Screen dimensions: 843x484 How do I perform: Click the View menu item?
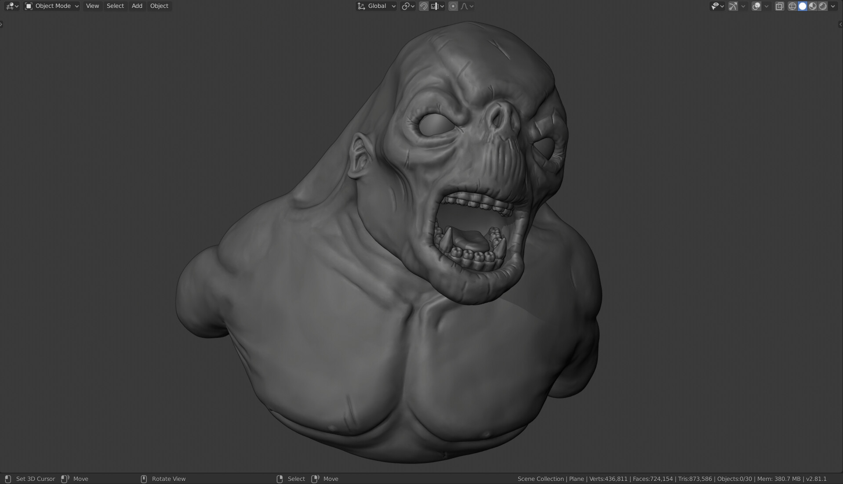[x=92, y=6]
